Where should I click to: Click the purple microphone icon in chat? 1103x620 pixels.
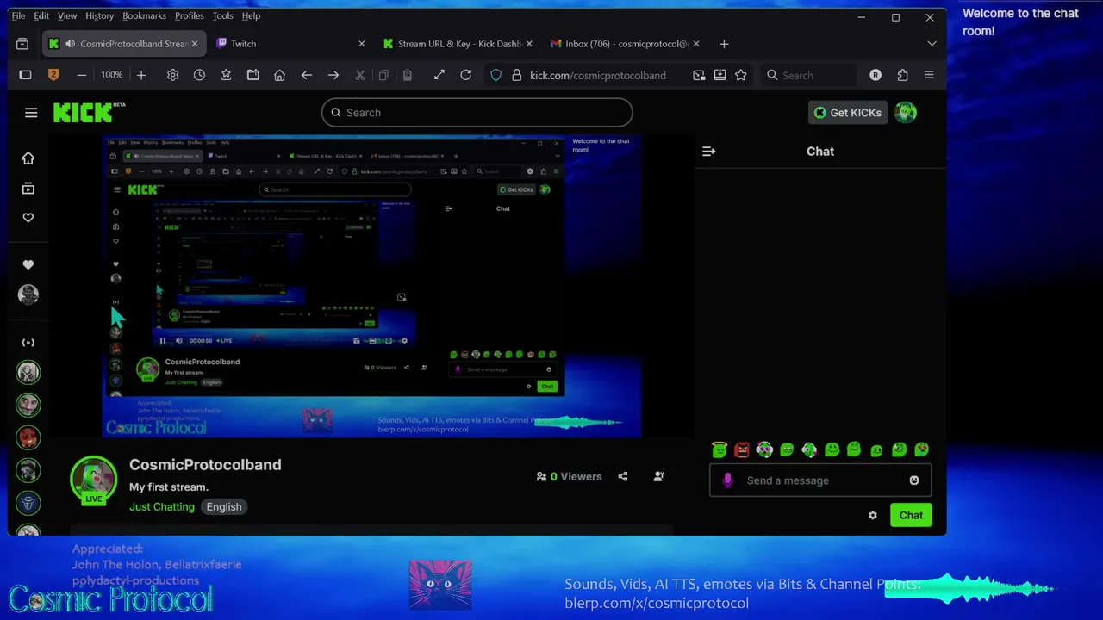tap(728, 480)
